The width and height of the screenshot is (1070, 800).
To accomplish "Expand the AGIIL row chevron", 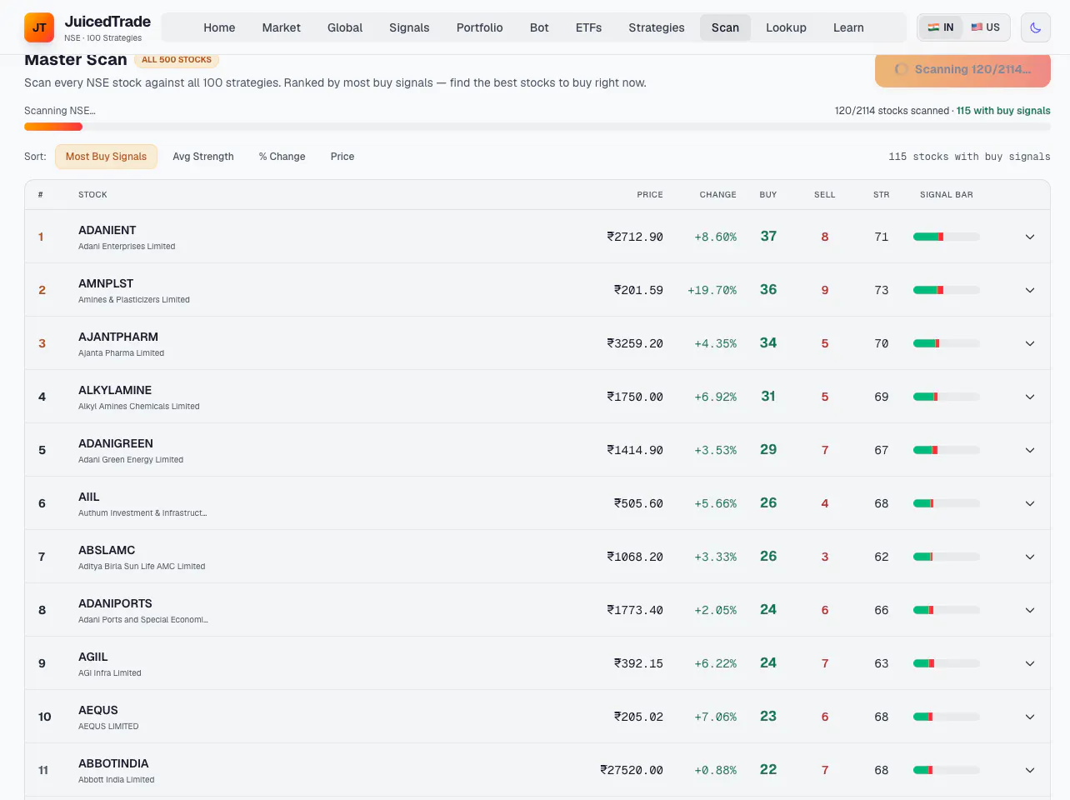I will pos(1030,663).
